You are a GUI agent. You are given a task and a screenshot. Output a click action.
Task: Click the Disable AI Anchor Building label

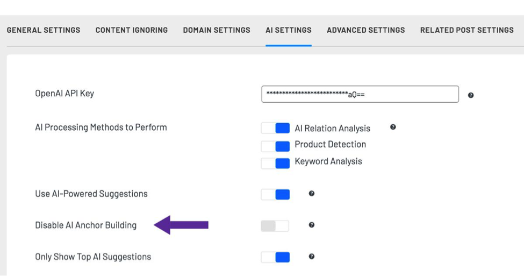[x=86, y=225]
